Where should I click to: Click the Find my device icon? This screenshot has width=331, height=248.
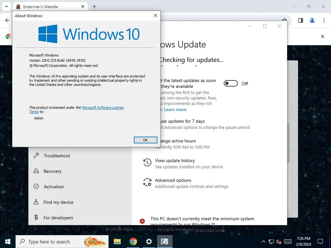click(36, 202)
